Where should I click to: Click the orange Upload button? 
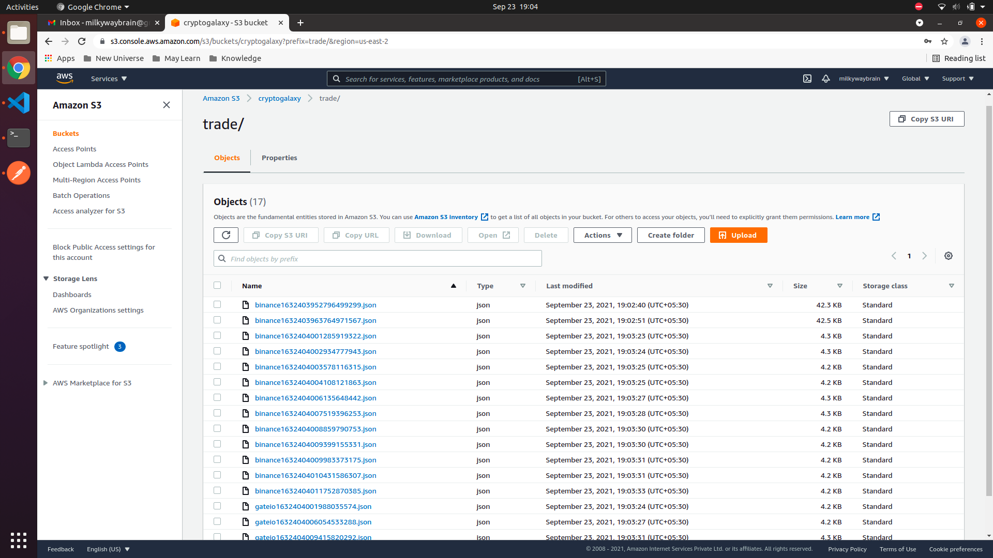738,235
